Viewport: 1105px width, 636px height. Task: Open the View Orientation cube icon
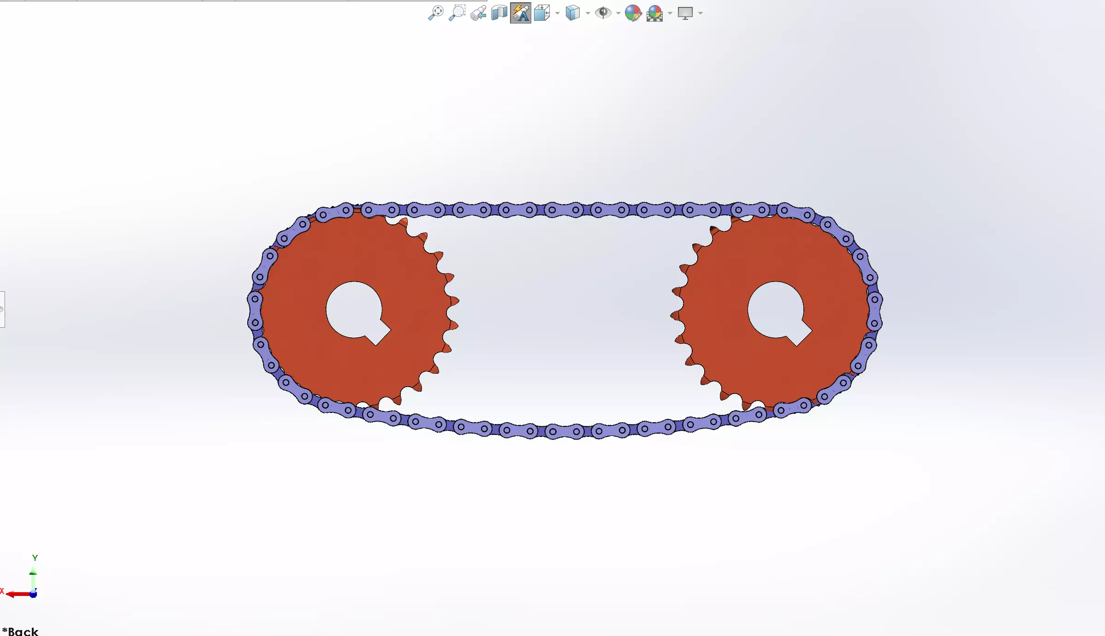[542, 13]
